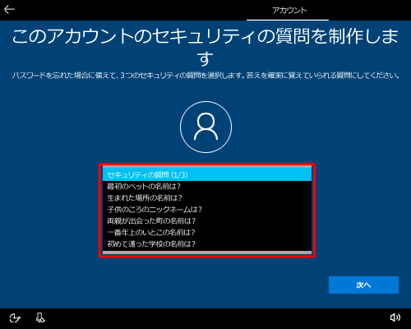The image size is (411, 329).
Task: Go back with the left arrow icon
Action: 9,10
